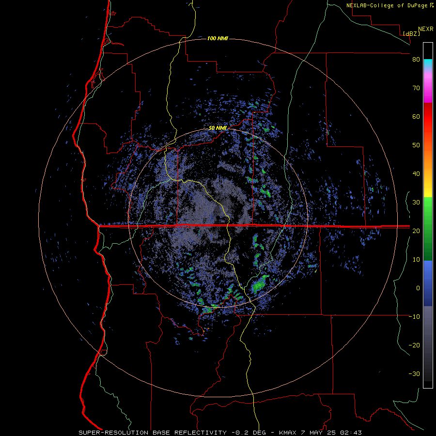Click the 20 dBZ scale value
This screenshot has width=436, height=436.
416,231
